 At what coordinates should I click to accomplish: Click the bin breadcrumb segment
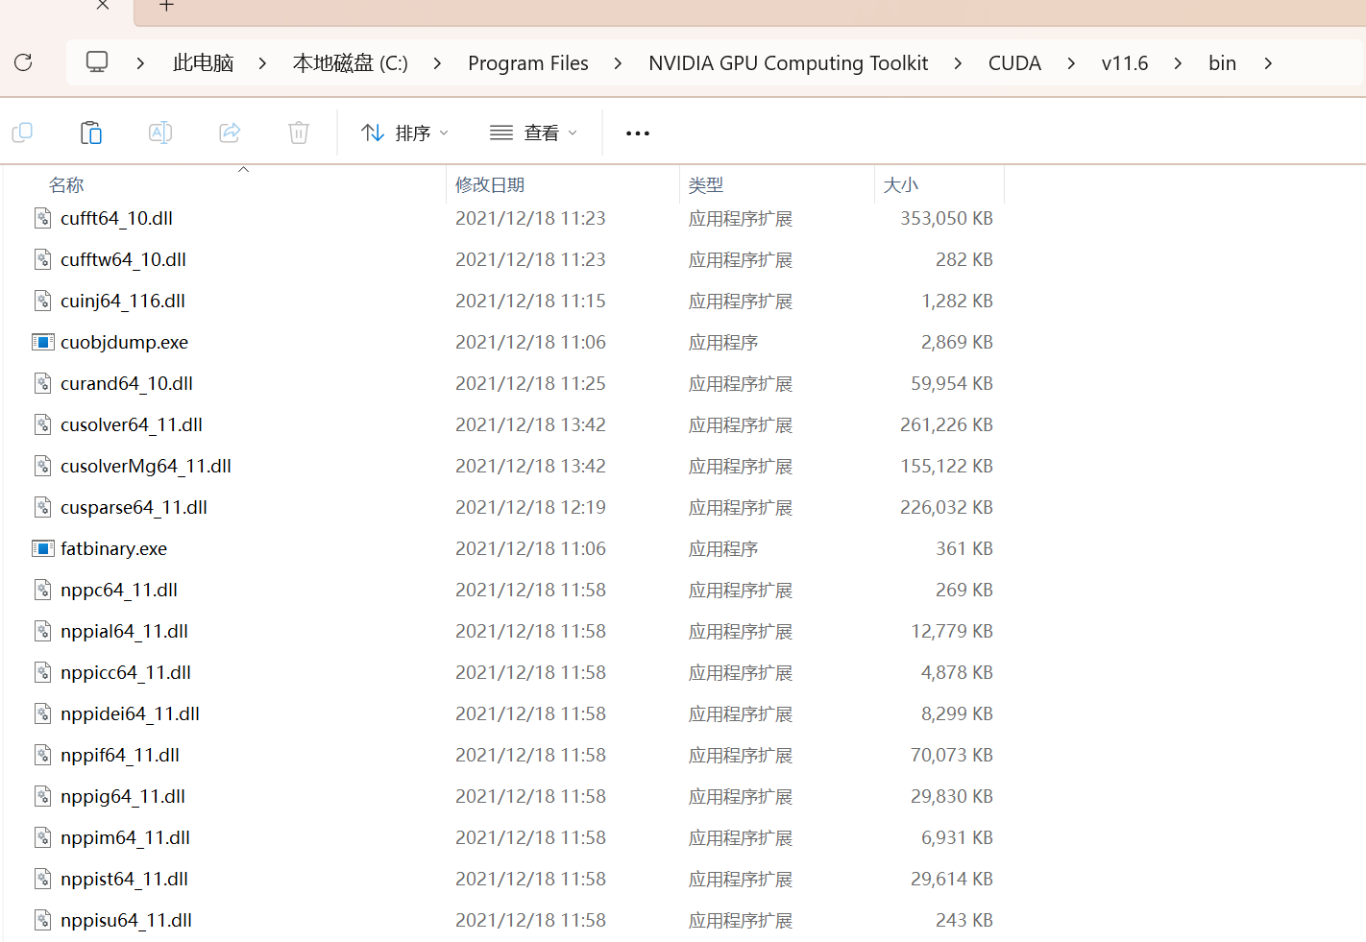[x=1222, y=63]
